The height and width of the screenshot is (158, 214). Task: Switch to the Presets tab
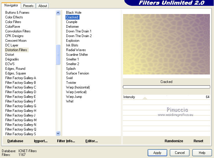28,6
